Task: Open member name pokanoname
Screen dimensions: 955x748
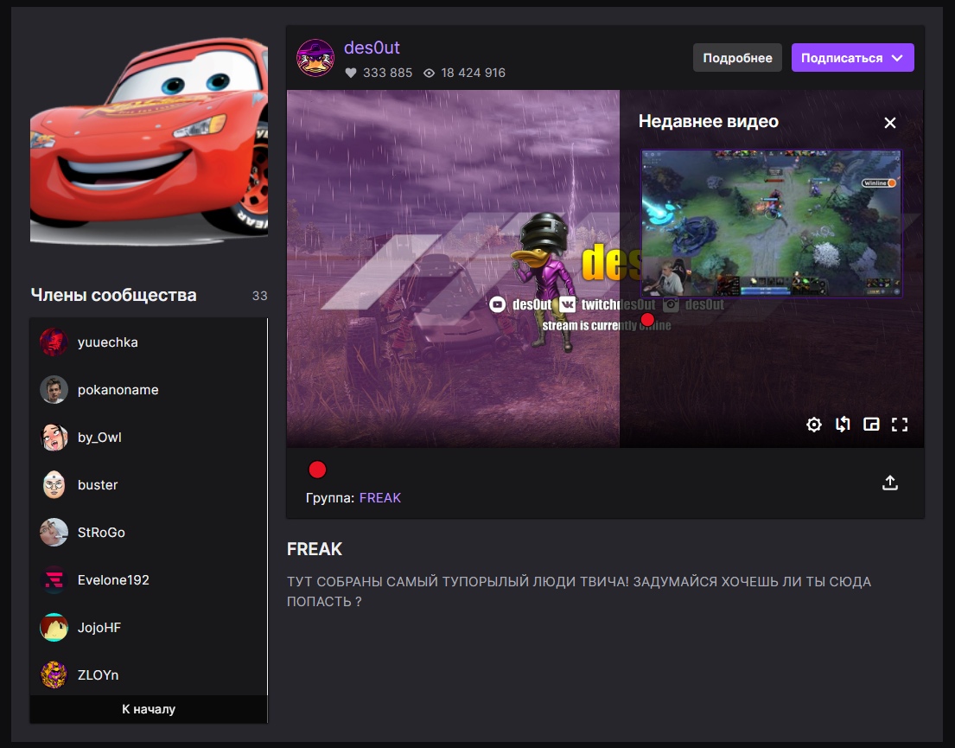Action: pos(118,390)
